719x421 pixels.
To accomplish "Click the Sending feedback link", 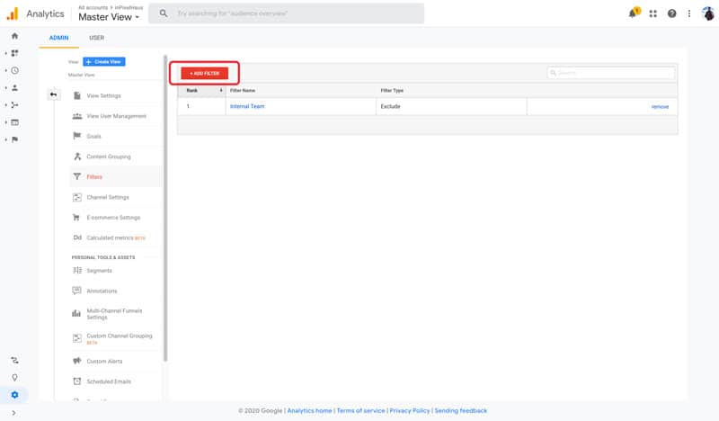I will click(461, 410).
